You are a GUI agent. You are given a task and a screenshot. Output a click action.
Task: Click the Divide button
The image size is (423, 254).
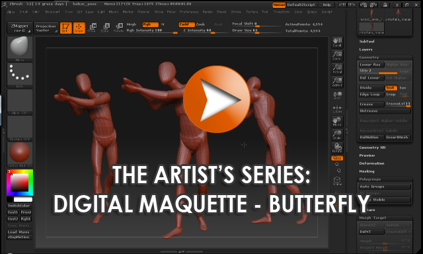pos(371,88)
